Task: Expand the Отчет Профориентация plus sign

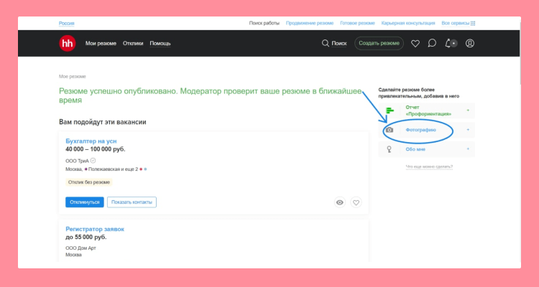Action: point(468,110)
